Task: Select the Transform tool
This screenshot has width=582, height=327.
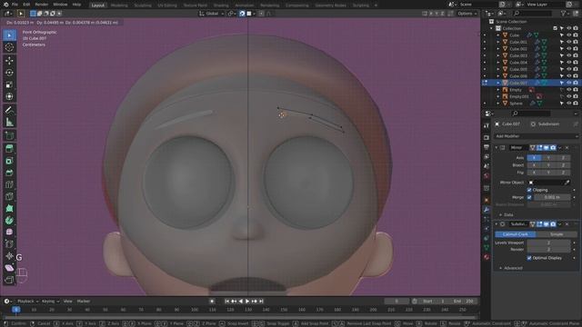Action: click(x=9, y=96)
